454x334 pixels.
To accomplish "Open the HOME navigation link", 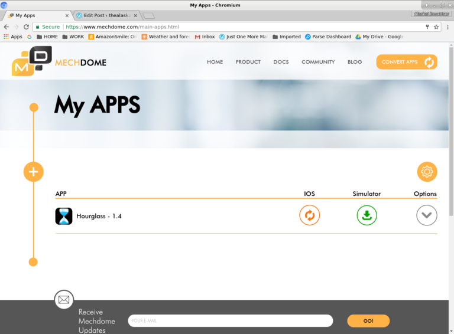I will pyautogui.click(x=215, y=62).
